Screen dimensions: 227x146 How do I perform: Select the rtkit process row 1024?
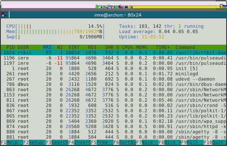pyautogui.click(x=114, y=53)
